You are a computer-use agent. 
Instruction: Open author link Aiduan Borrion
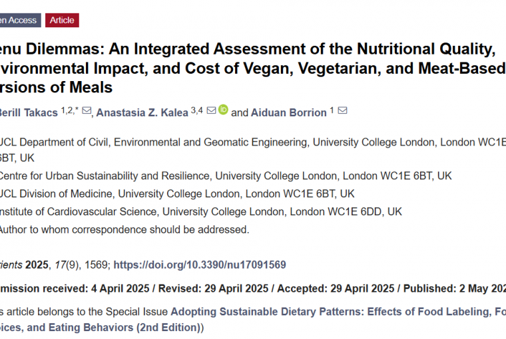289,113
